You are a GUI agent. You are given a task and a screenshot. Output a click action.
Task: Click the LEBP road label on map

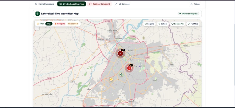tap(132, 37)
